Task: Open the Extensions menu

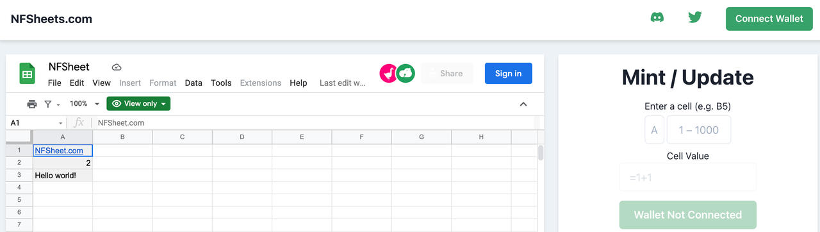Action: (x=261, y=83)
